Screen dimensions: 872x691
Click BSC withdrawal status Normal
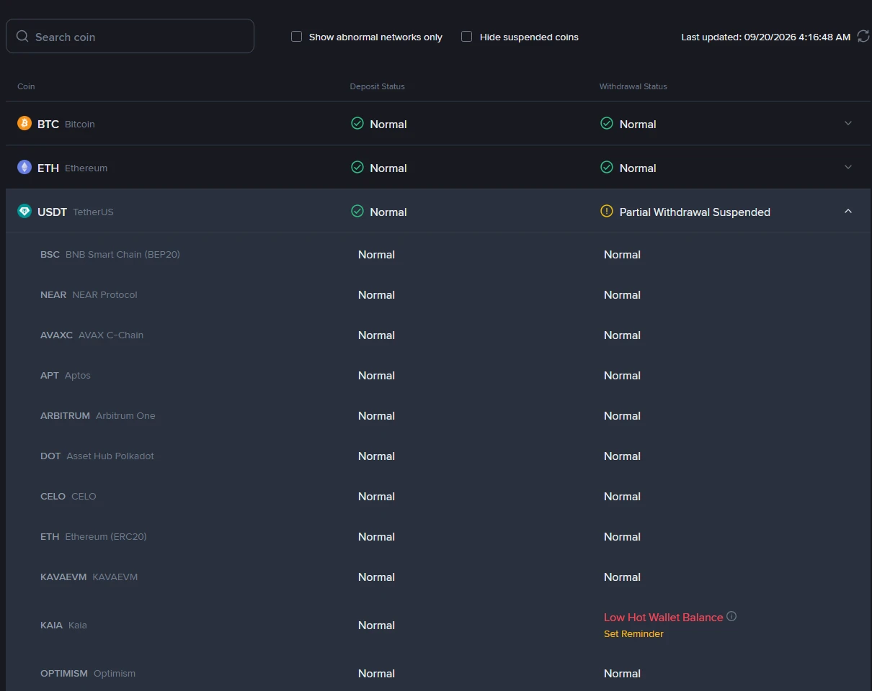pos(622,254)
